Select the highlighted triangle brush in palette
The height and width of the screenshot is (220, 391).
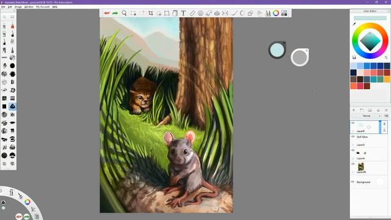pyautogui.click(x=12, y=106)
